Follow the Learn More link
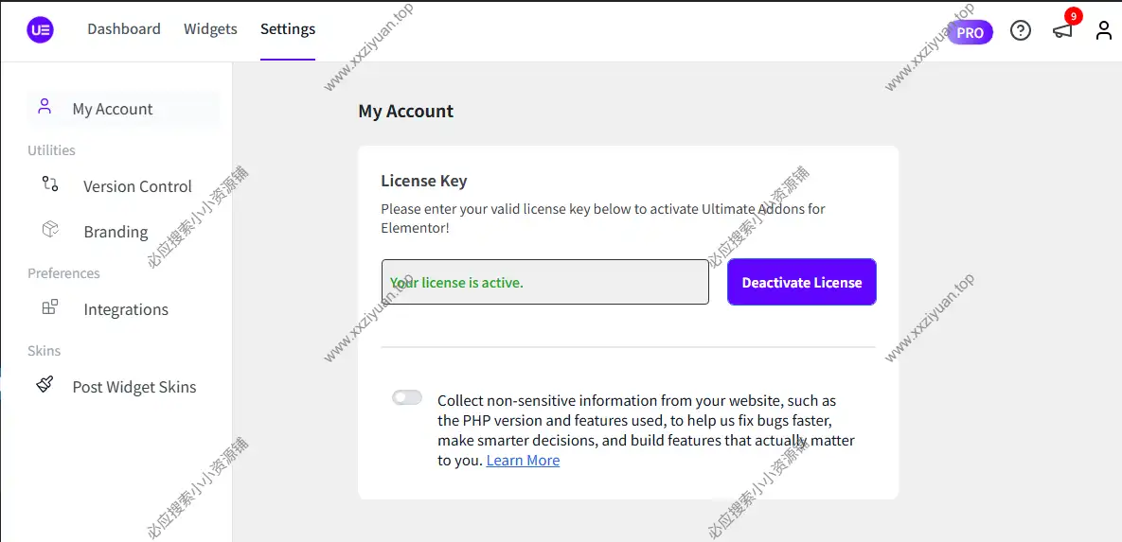The width and height of the screenshot is (1122, 542). point(523,461)
